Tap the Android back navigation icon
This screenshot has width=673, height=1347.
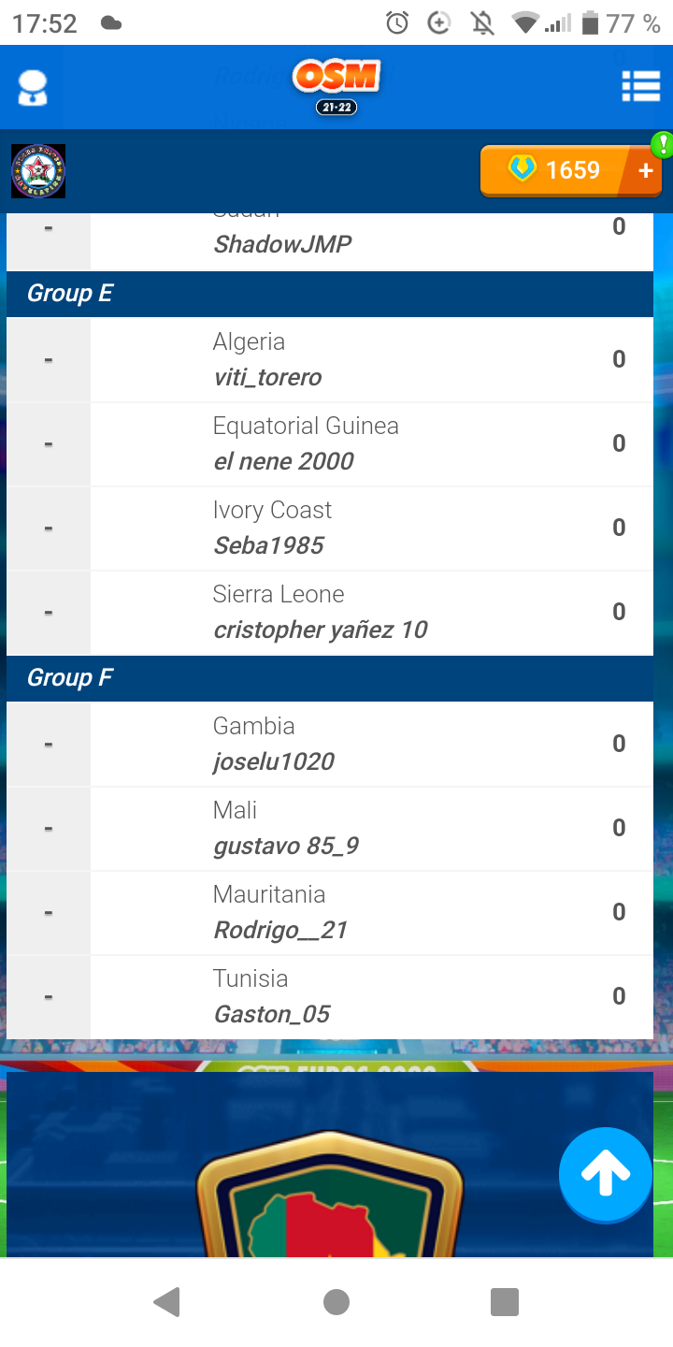coord(167,1302)
